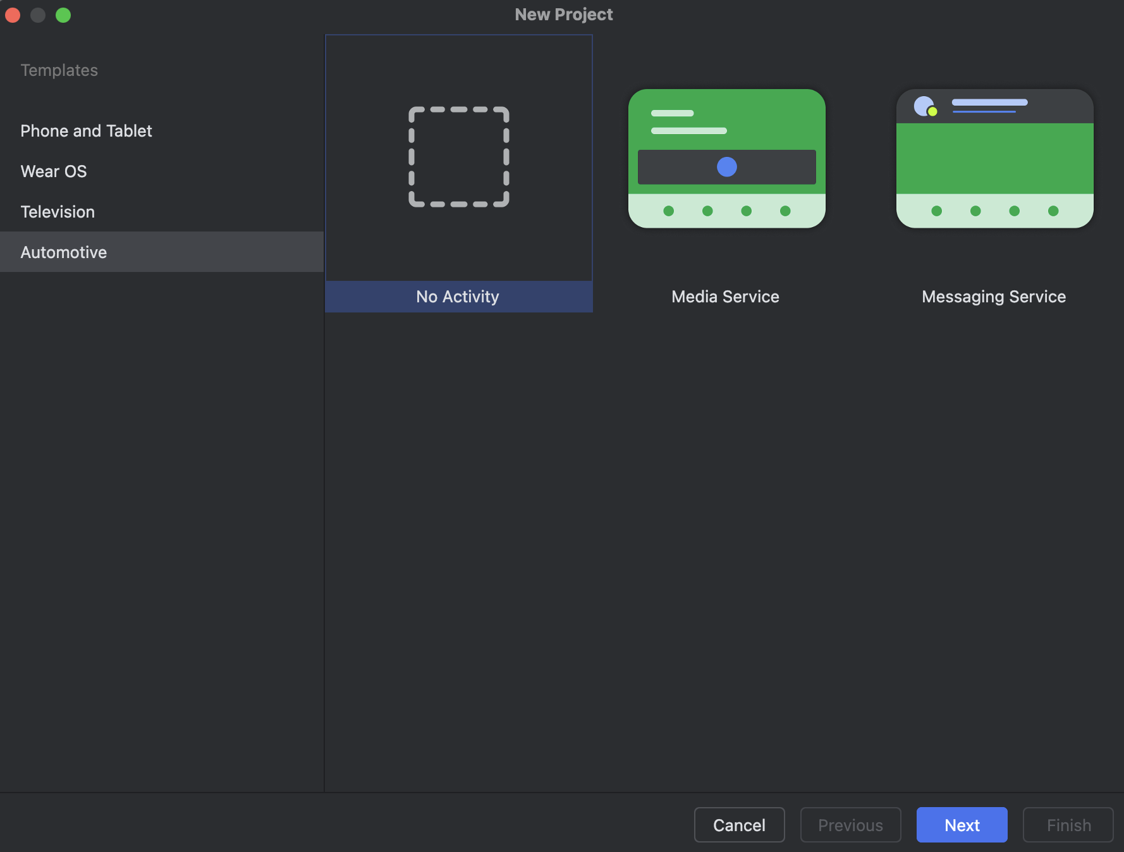
Task: Close the New Project window with red button
Action: (13, 15)
